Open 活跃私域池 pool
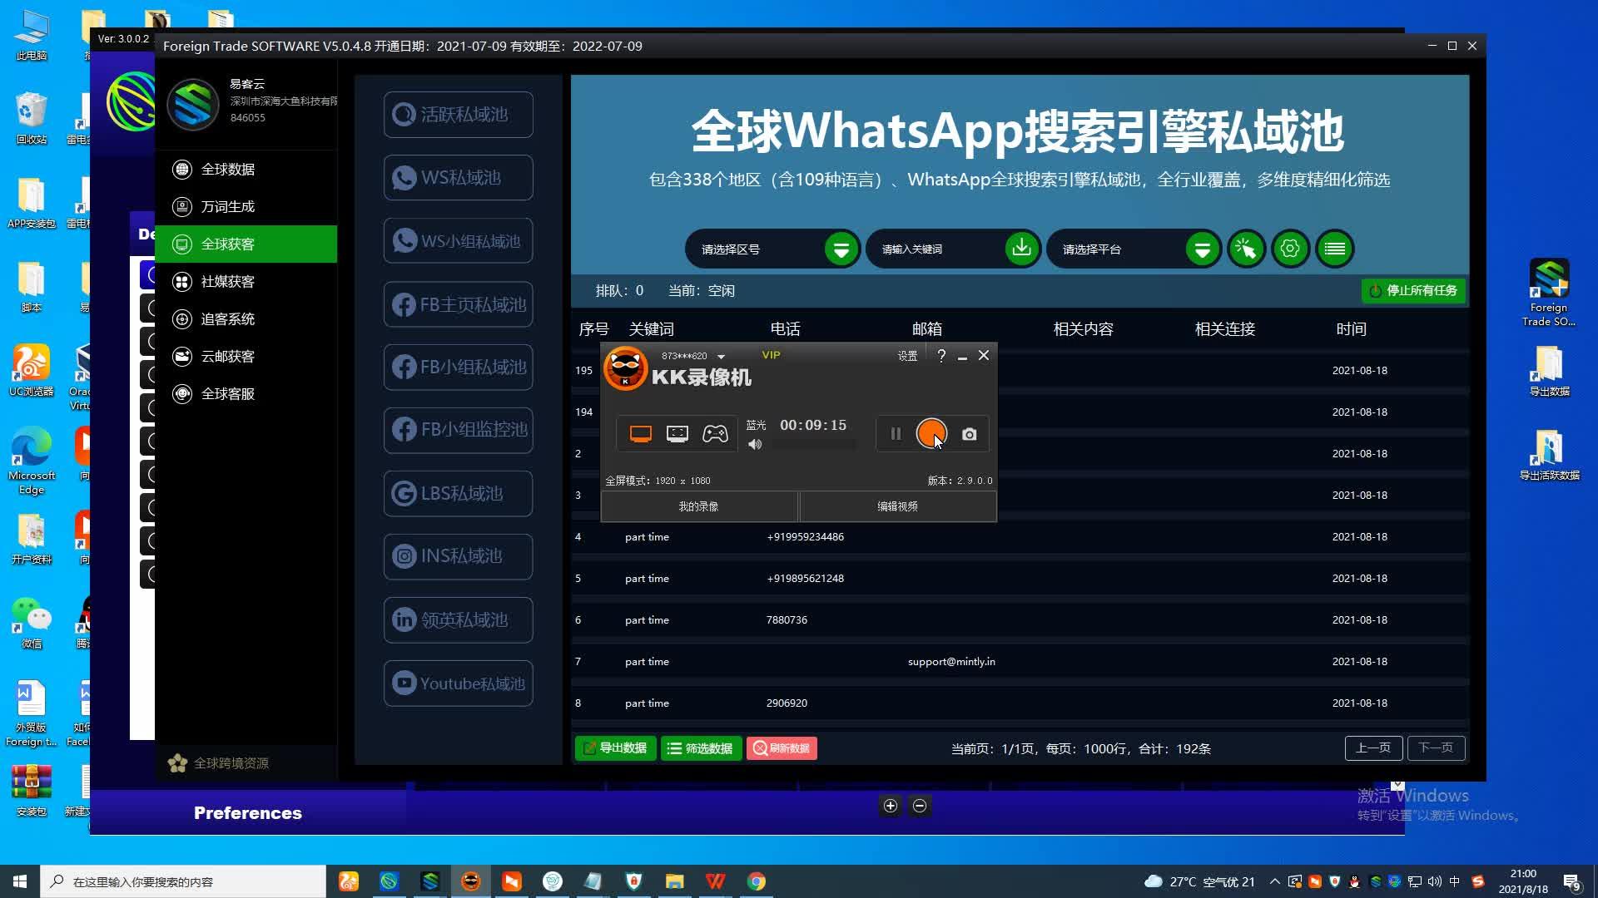 [x=459, y=115]
